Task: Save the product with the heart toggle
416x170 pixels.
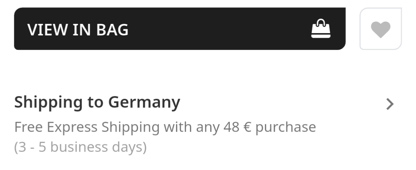Action: 381,29
